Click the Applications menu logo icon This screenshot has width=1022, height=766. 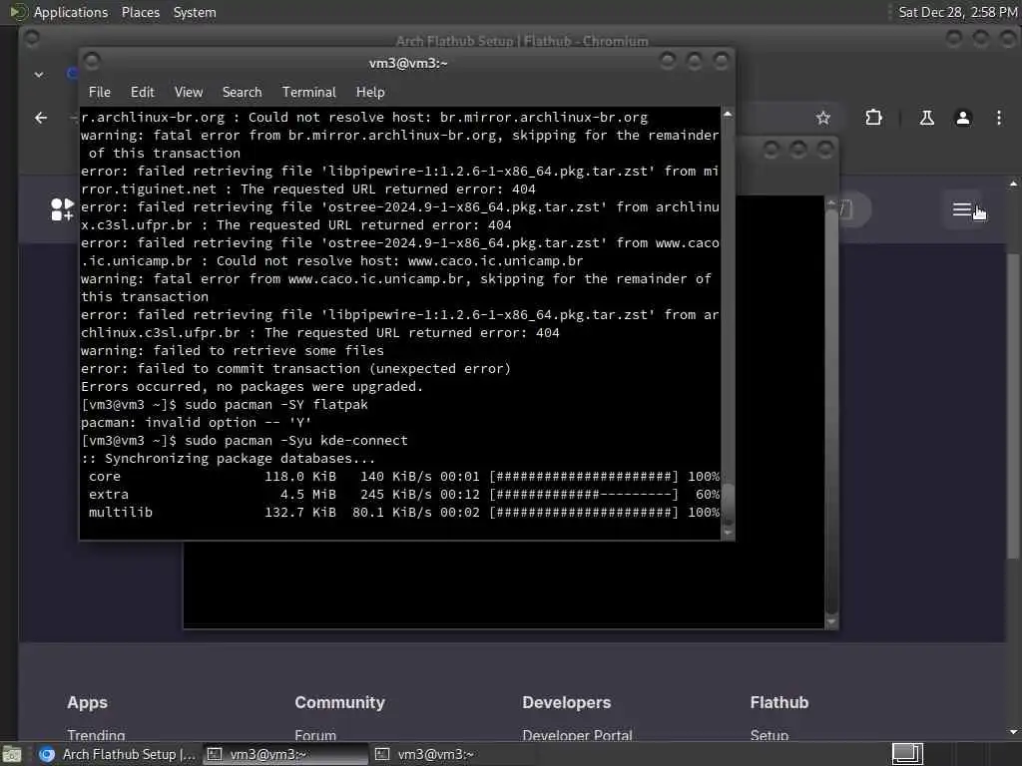tap(19, 12)
